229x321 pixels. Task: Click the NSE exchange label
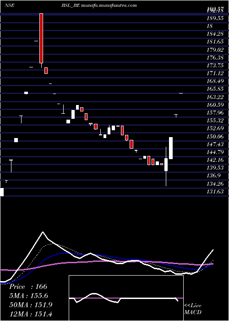click(10, 6)
